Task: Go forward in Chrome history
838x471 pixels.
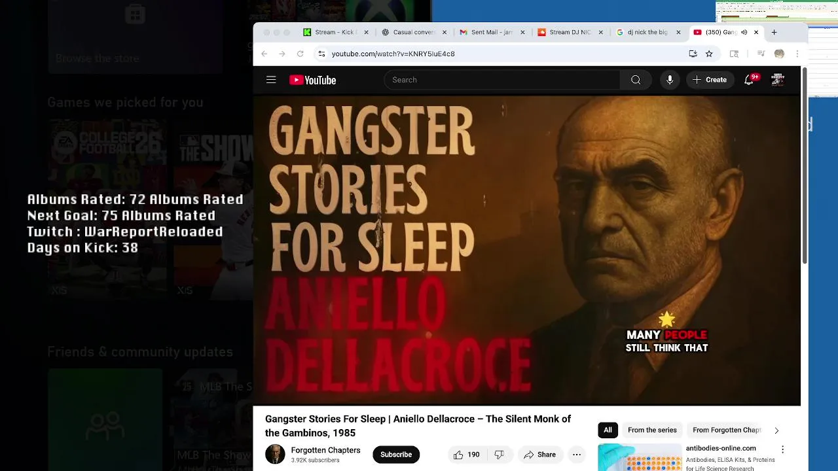Action: point(282,54)
